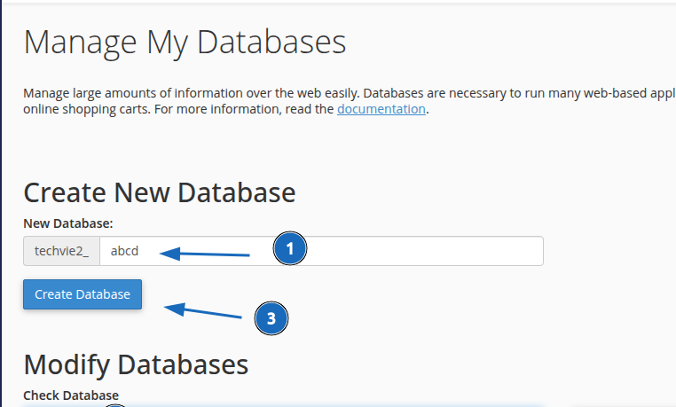Click the Create New Database section heading
676x407 pixels.
[159, 192]
